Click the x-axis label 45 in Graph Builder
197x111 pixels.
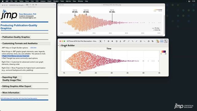159,73
